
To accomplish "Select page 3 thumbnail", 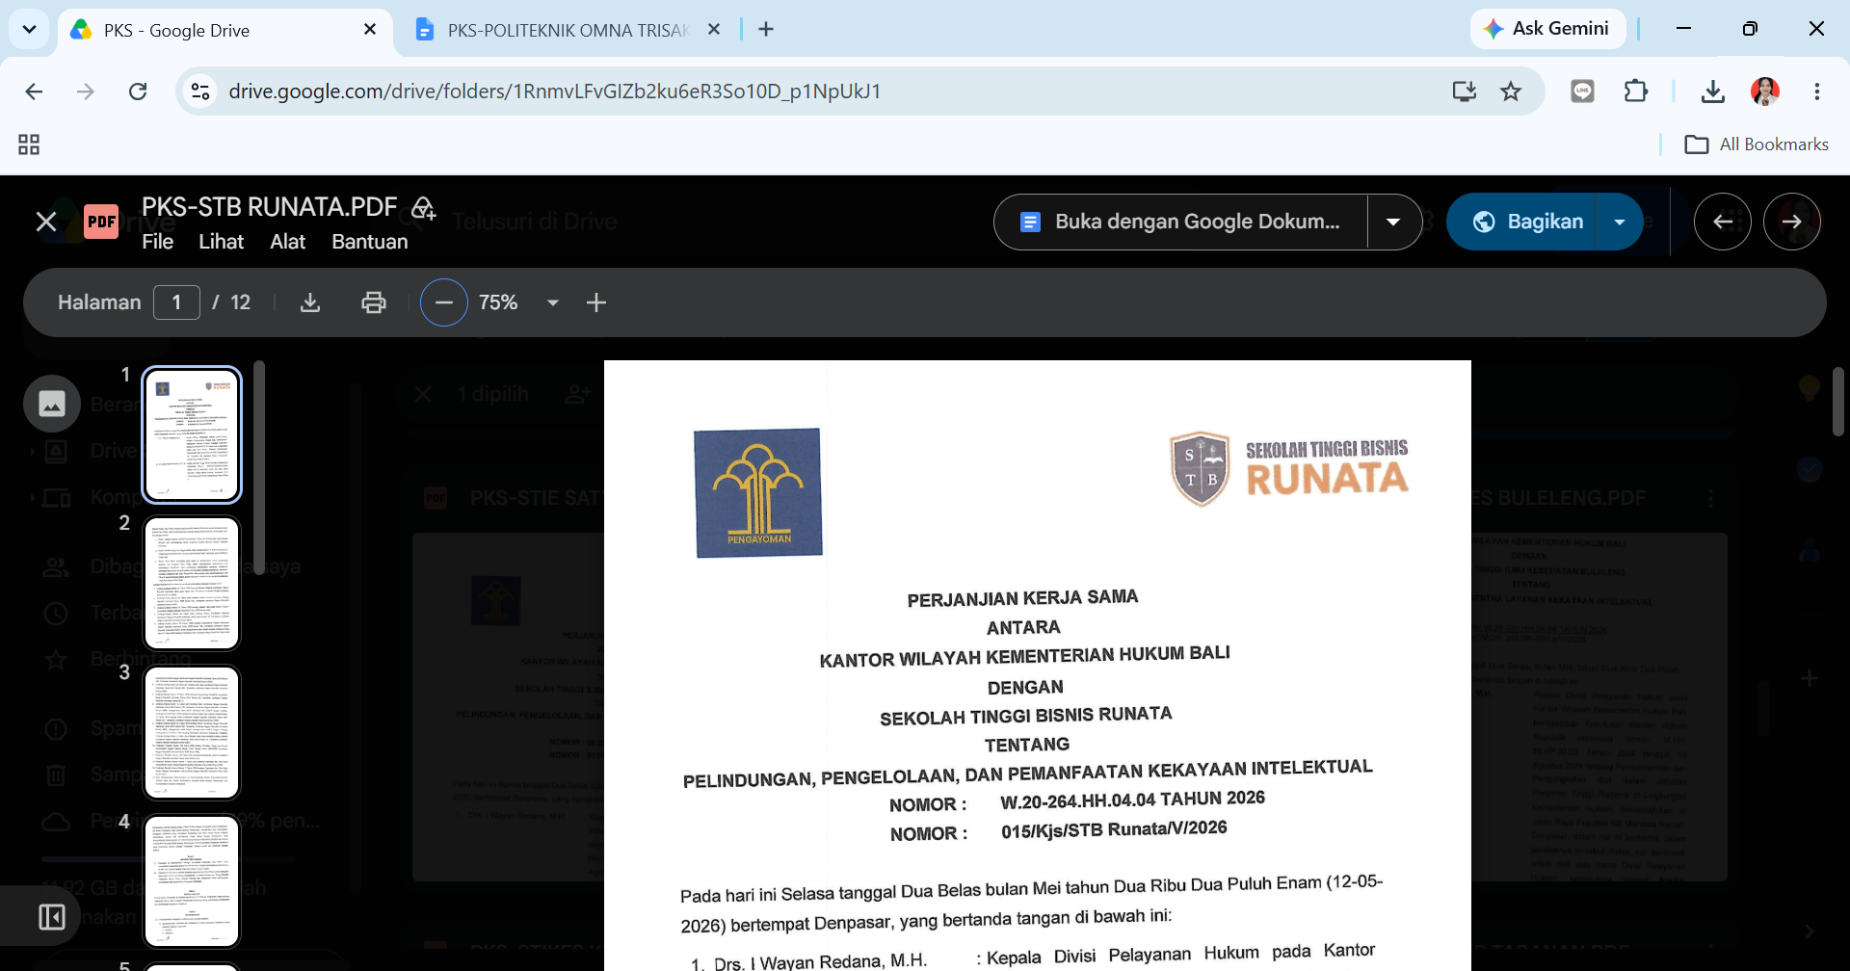I will 192,732.
